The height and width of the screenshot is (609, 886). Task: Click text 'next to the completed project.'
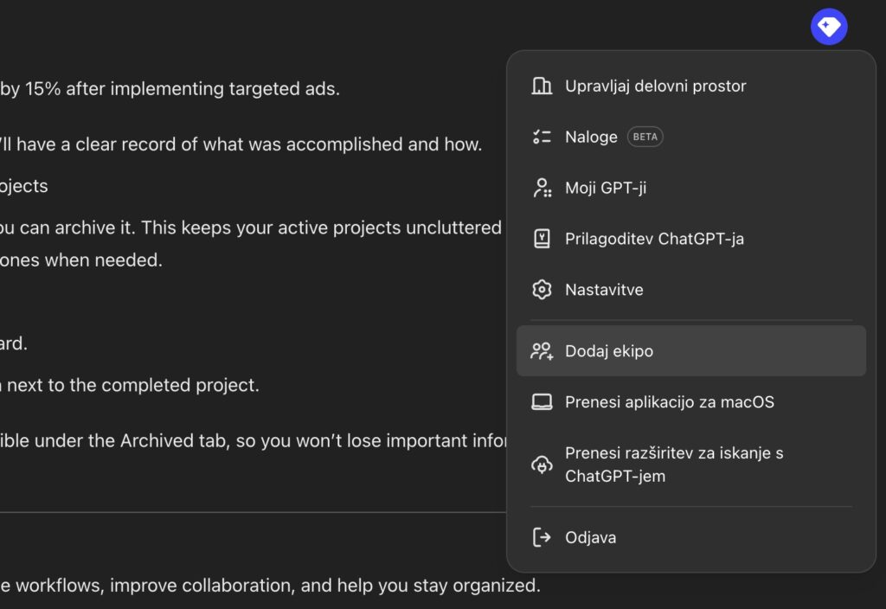133,385
